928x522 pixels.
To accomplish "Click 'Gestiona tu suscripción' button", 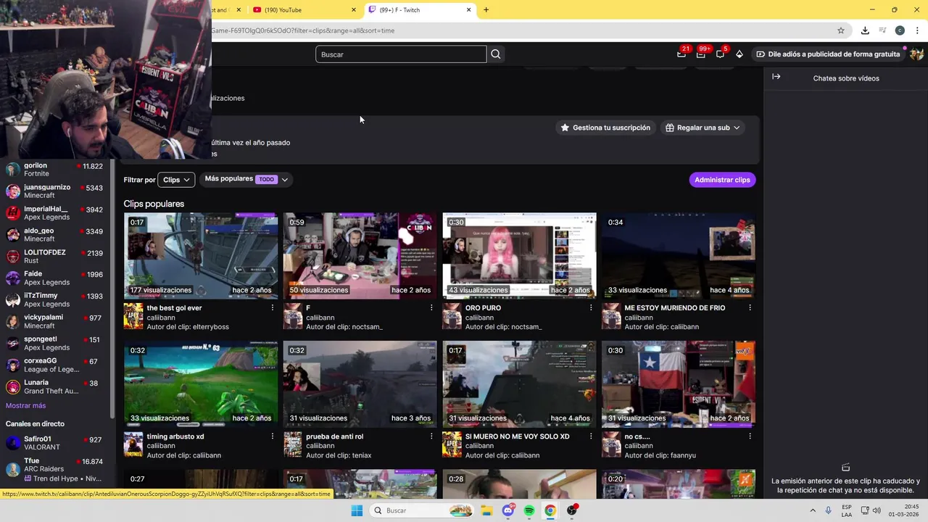I will click(606, 128).
